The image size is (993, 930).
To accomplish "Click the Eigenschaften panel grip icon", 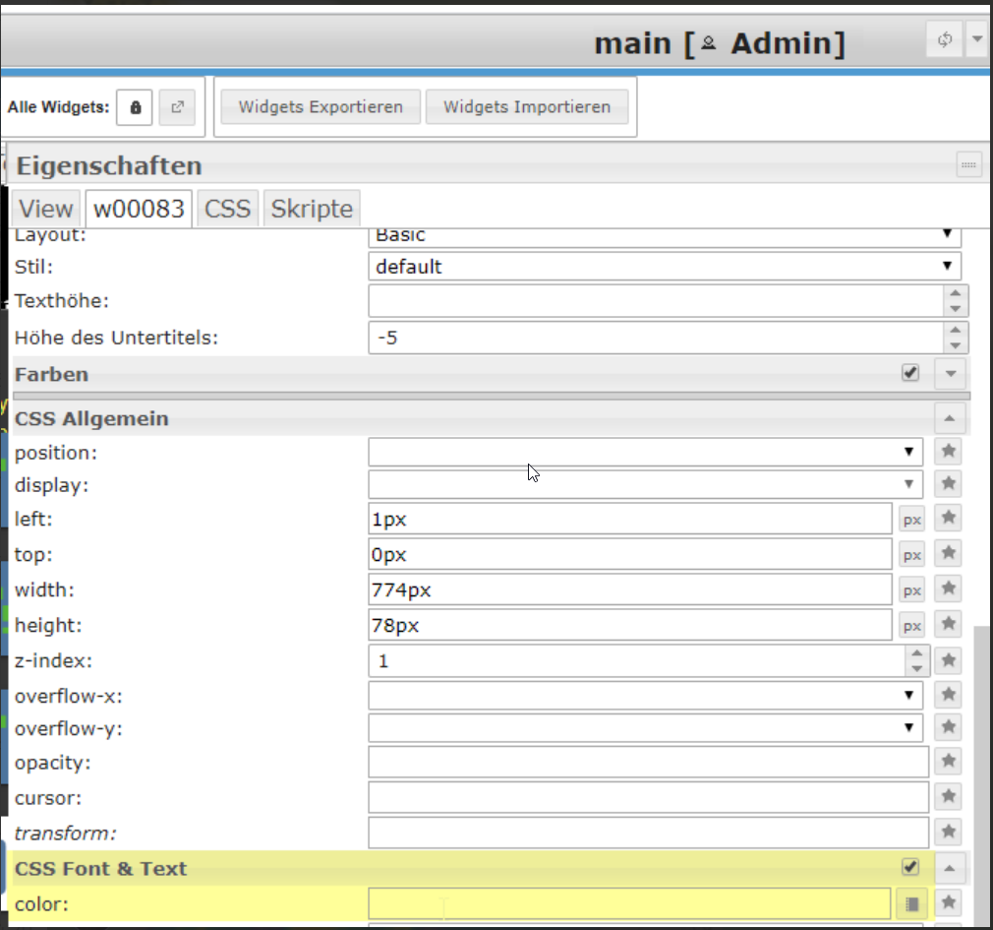I will pyautogui.click(x=968, y=164).
